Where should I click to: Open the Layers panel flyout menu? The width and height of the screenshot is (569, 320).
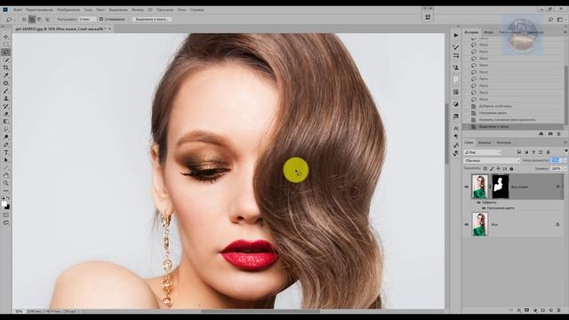point(565,142)
